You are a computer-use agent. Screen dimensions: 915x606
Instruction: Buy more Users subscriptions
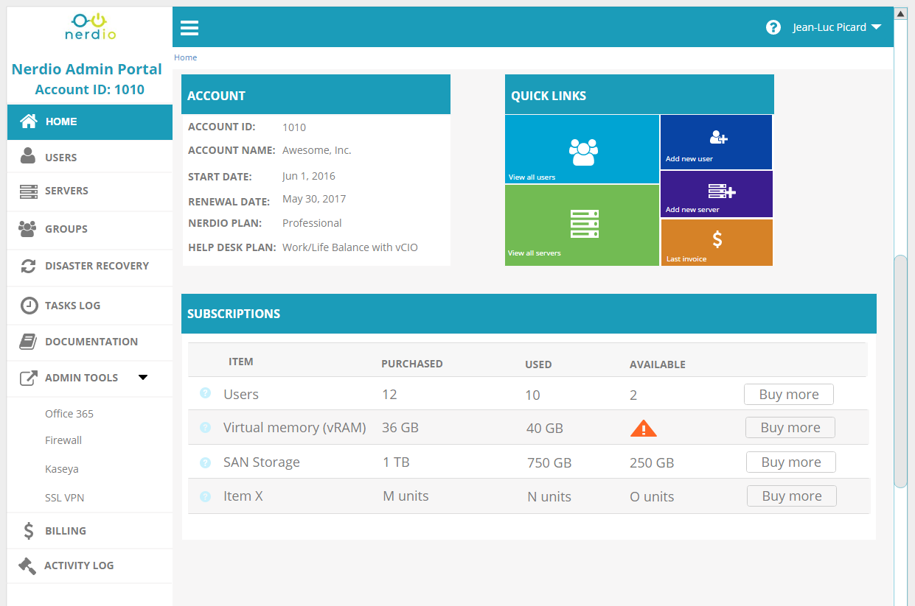789,395
